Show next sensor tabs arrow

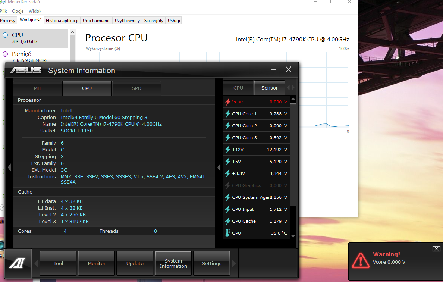pyautogui.click(x=293, y=88)
